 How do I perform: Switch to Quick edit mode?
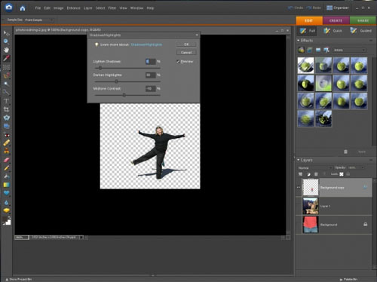point(333,31)
